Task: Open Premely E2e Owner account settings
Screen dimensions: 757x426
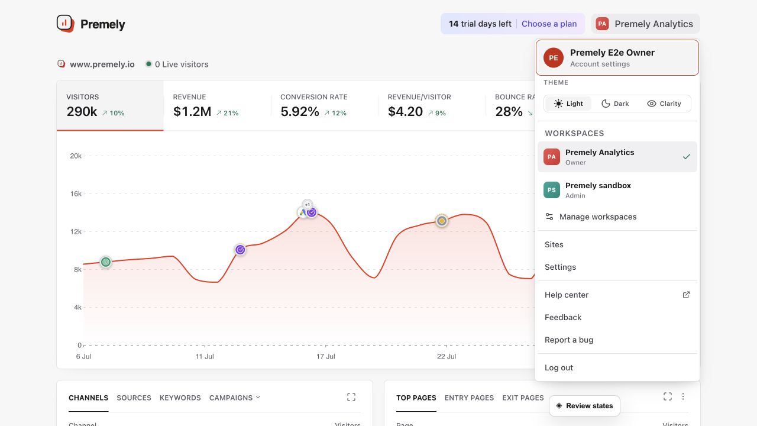Action: [617, 57]
